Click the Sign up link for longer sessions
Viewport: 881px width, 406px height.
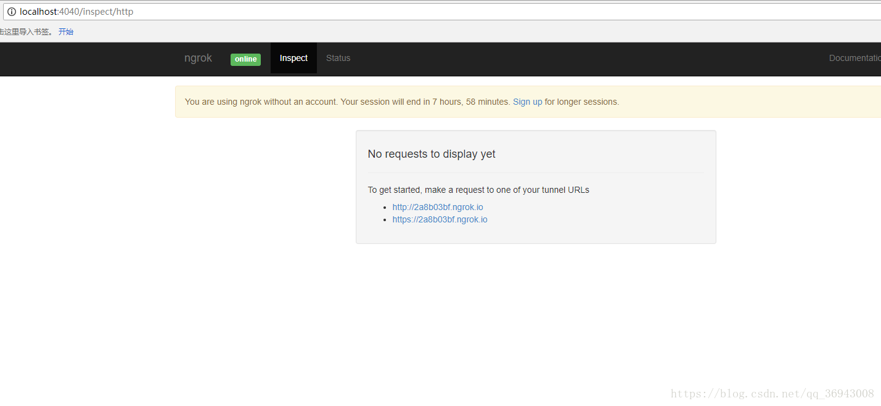pyautogui.click(x=528, y=102)
